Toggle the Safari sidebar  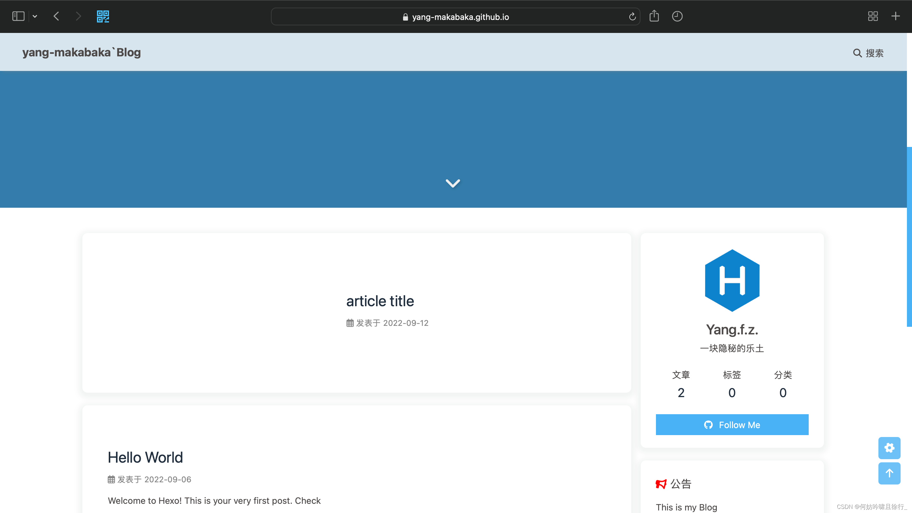click(18, 16)
